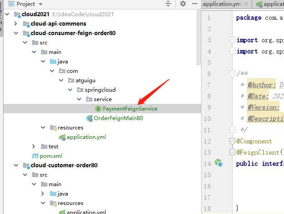
Task: Click the @Author tag in the Javadoc
Action: (x=261, y=85)
